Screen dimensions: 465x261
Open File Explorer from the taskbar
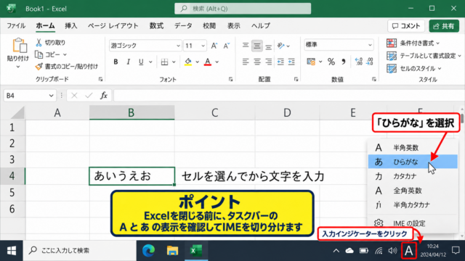(x=172, y=251)
